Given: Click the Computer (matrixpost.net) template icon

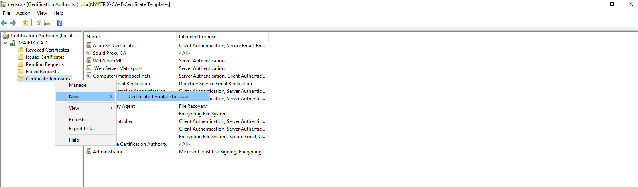Looking at the screenshot, I should point(89,76).
